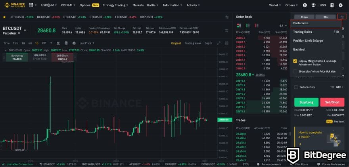Select the Original chart tab

176,43
